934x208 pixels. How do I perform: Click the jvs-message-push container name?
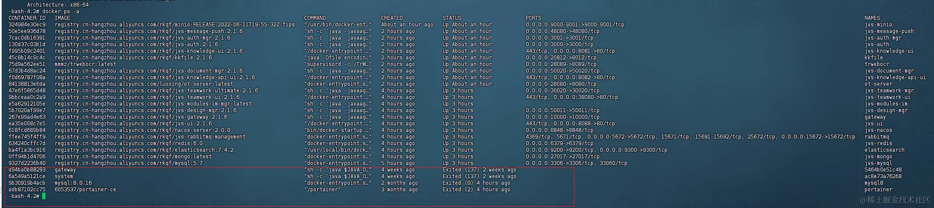(889, 31)
